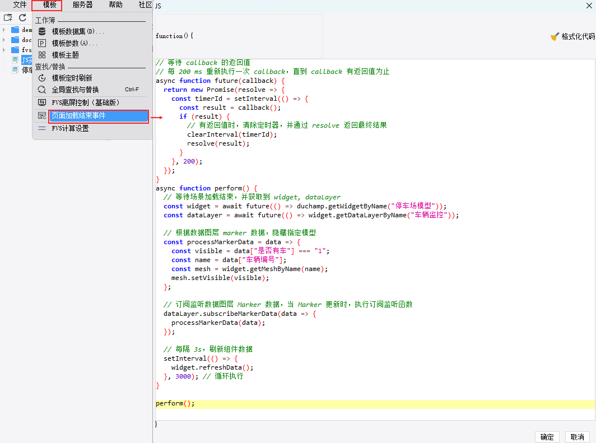
Task: Click the database icon beside 模板数据集
Action: (x=42, y=31)
